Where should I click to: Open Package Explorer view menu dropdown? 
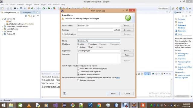(38, 16)
